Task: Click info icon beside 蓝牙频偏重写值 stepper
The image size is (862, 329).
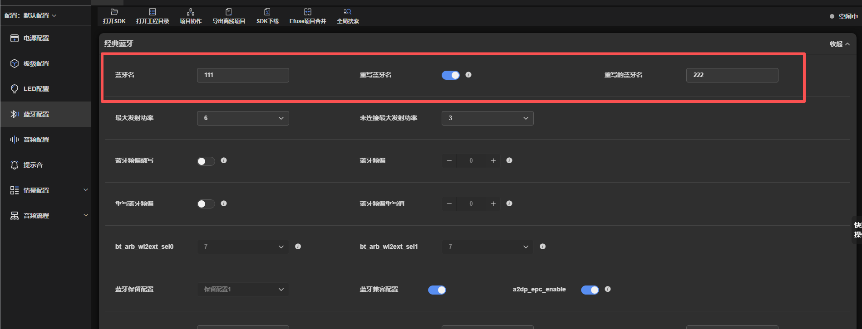Action: tap(509, 203)
